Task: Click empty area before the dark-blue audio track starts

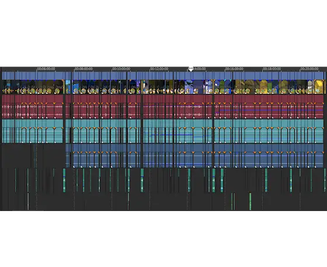Action: click(33, 156)
